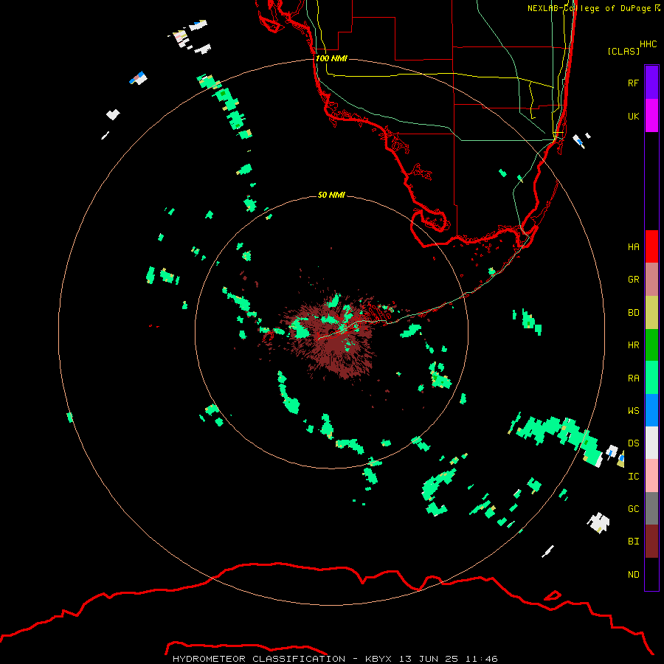Viewport: 664px width, 664px height.
Task: Click the purple RF legend color swatch
Action: tap(651, 83)
